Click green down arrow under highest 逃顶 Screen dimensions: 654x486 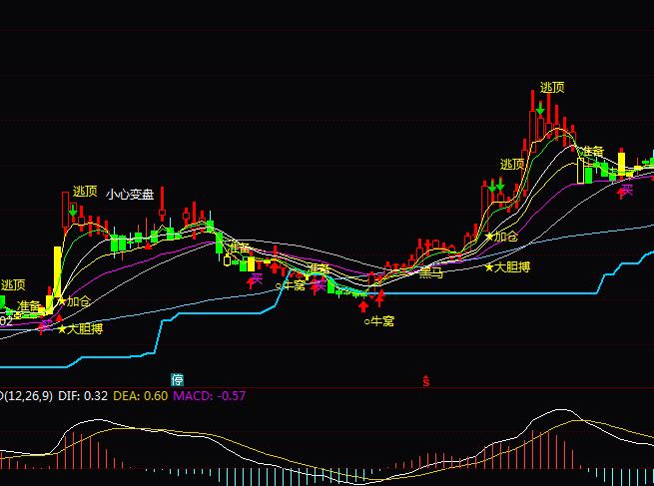[540, 107]
